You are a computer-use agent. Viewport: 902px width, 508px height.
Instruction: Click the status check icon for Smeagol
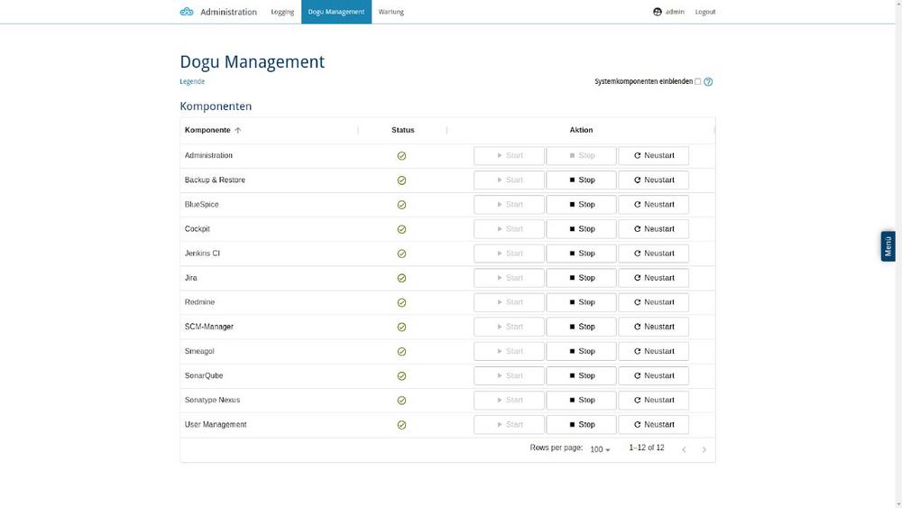pyautogui.click(x=401, y=352)
